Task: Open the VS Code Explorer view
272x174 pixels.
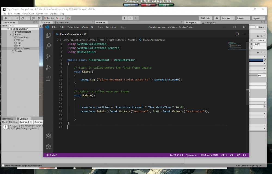Action: click(48, 35)
